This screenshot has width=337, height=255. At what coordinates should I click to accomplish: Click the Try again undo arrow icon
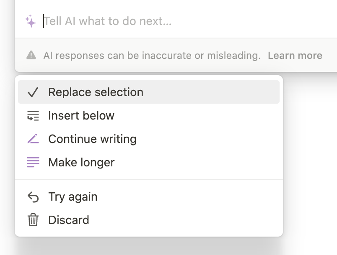click(33, 197)
